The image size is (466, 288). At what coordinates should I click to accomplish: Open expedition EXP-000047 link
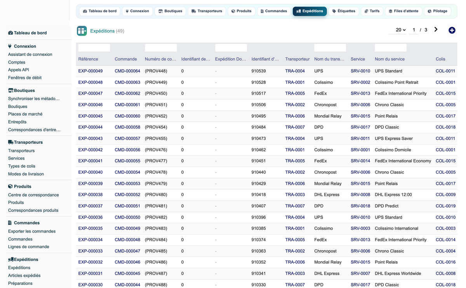pyautogui.click(x=90, y=93)
